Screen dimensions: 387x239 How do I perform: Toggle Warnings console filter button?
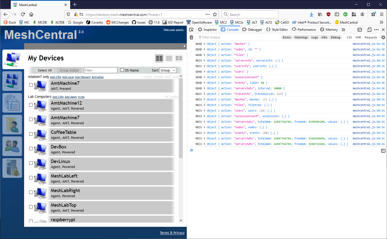pyautogui.click(x=301, y=37)
